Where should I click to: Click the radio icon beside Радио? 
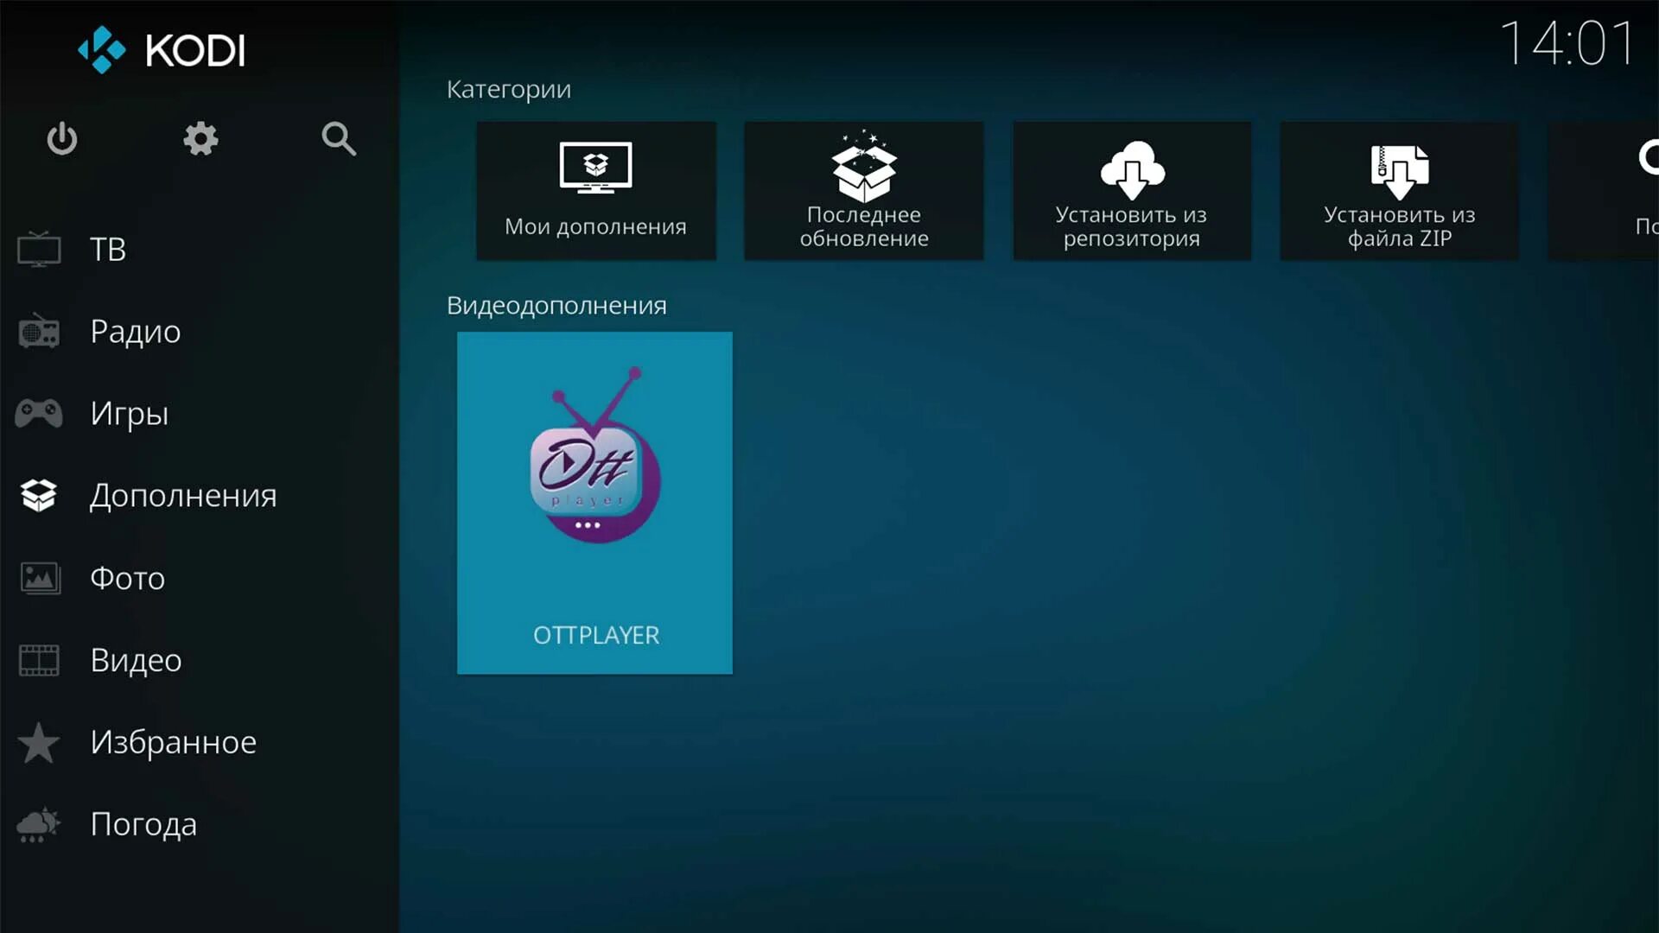click(39, 332)
